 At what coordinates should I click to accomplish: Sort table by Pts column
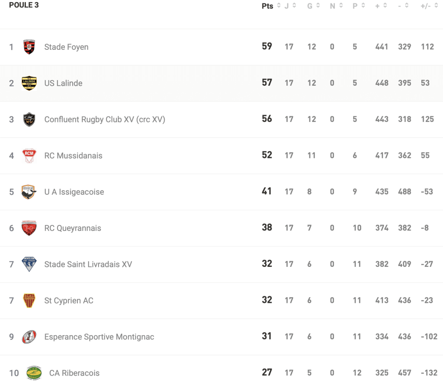tap(279, 6)
